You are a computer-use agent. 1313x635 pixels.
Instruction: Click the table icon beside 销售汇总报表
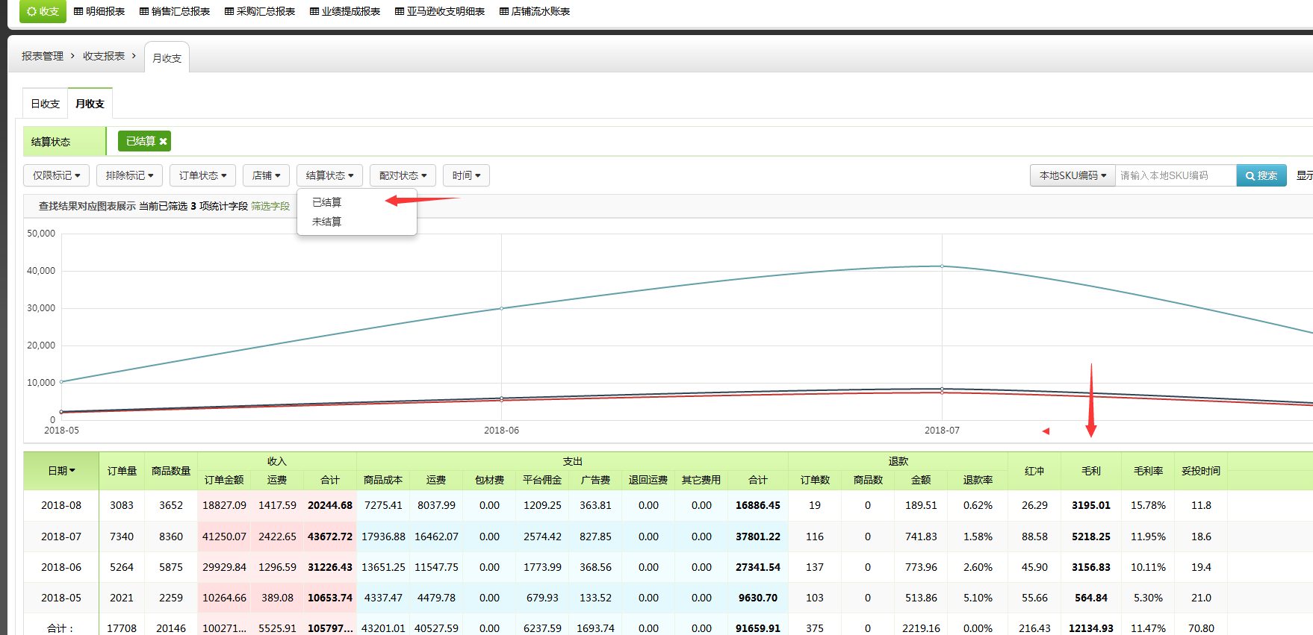coord(144,11)
